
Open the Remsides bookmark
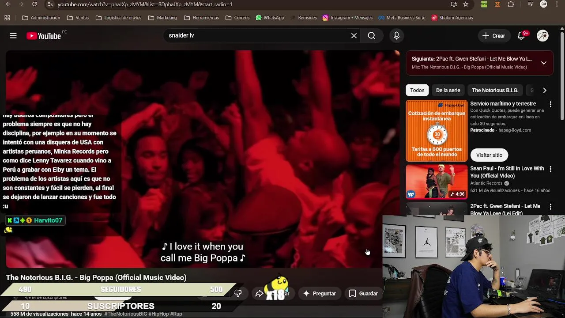point(303,18)
